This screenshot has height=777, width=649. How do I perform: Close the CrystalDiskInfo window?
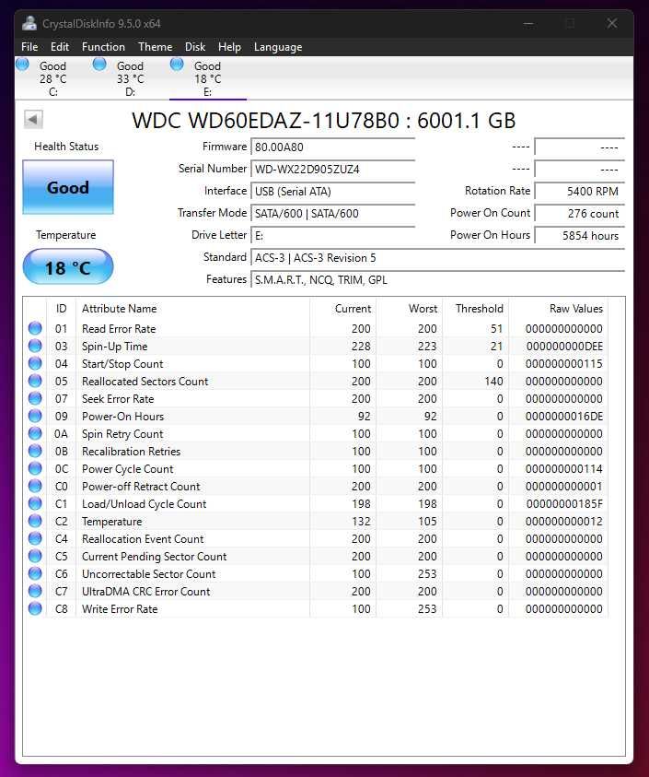(612, 23)
